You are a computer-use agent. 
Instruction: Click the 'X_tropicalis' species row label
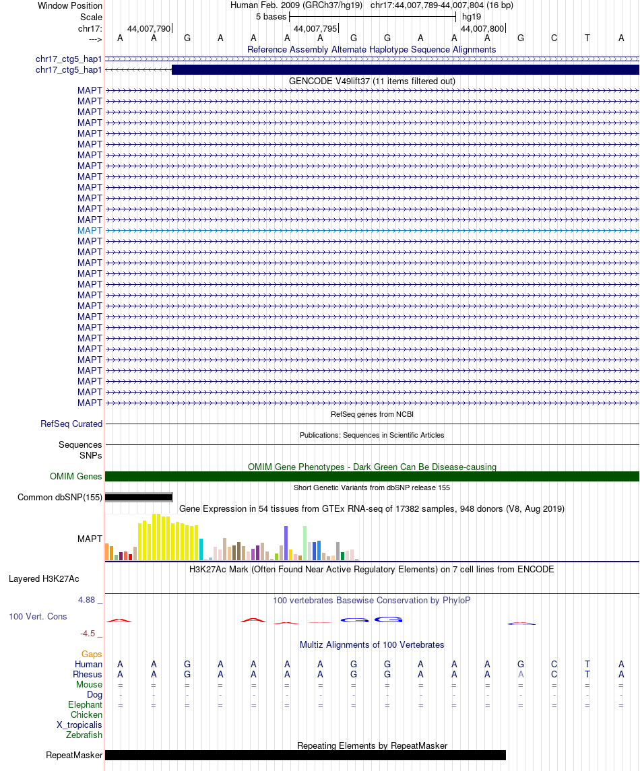tap(79, 725)
